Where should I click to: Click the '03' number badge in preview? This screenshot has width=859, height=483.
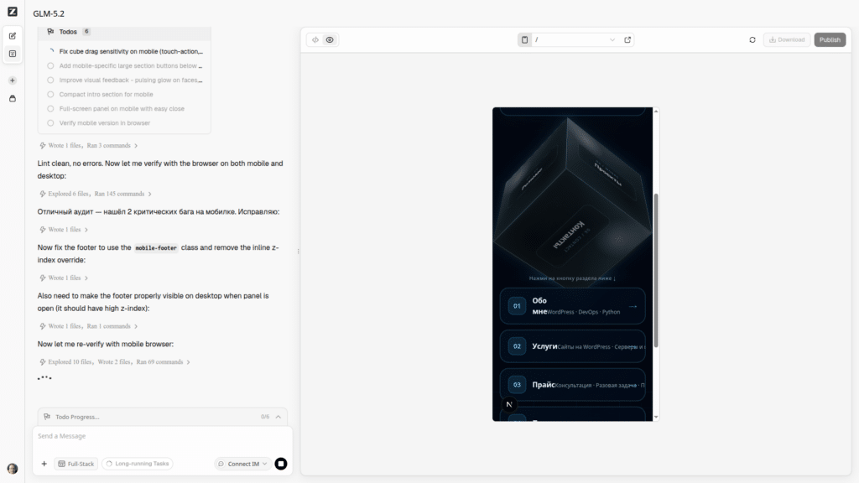517,384
